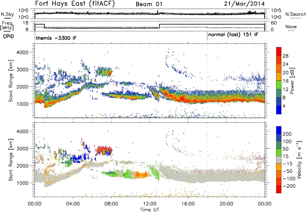This screenshot has width=306, height=212.
Task: Select the "50" label on Velocity colorbar
Action: 285,149
